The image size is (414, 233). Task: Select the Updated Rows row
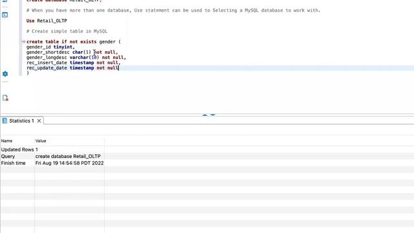[52, 150]
